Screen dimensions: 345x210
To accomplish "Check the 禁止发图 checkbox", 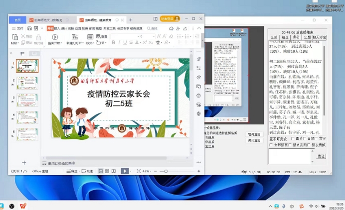I will [x=290, y=145].
